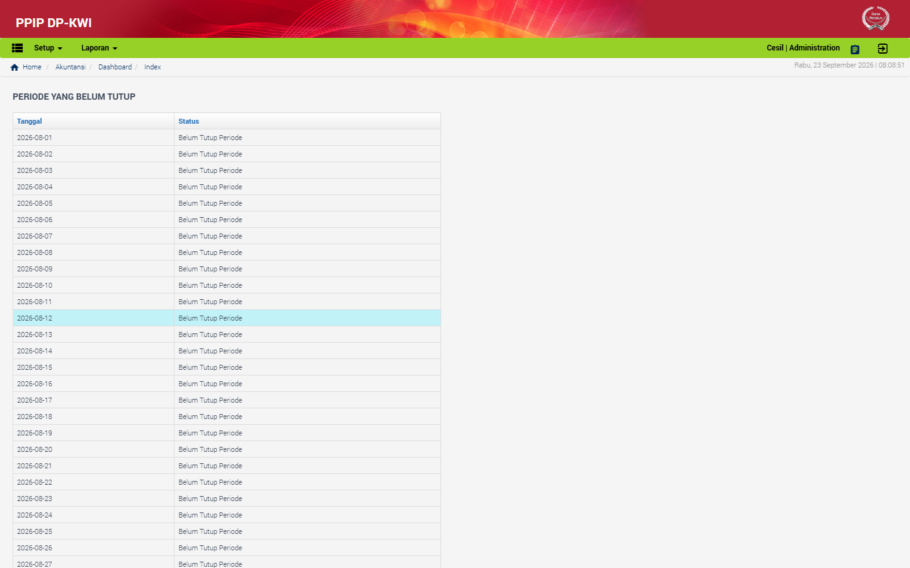Go to Home breadcrumb link
This screenshot has height=568, width=910.
click(32, 67)
